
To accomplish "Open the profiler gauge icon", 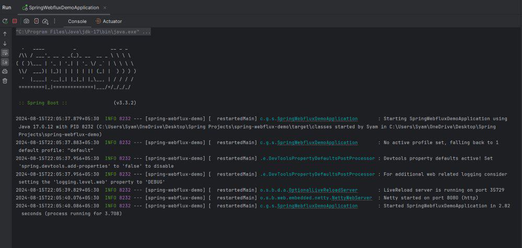I will pyautogui.click(x=45, y=21).
